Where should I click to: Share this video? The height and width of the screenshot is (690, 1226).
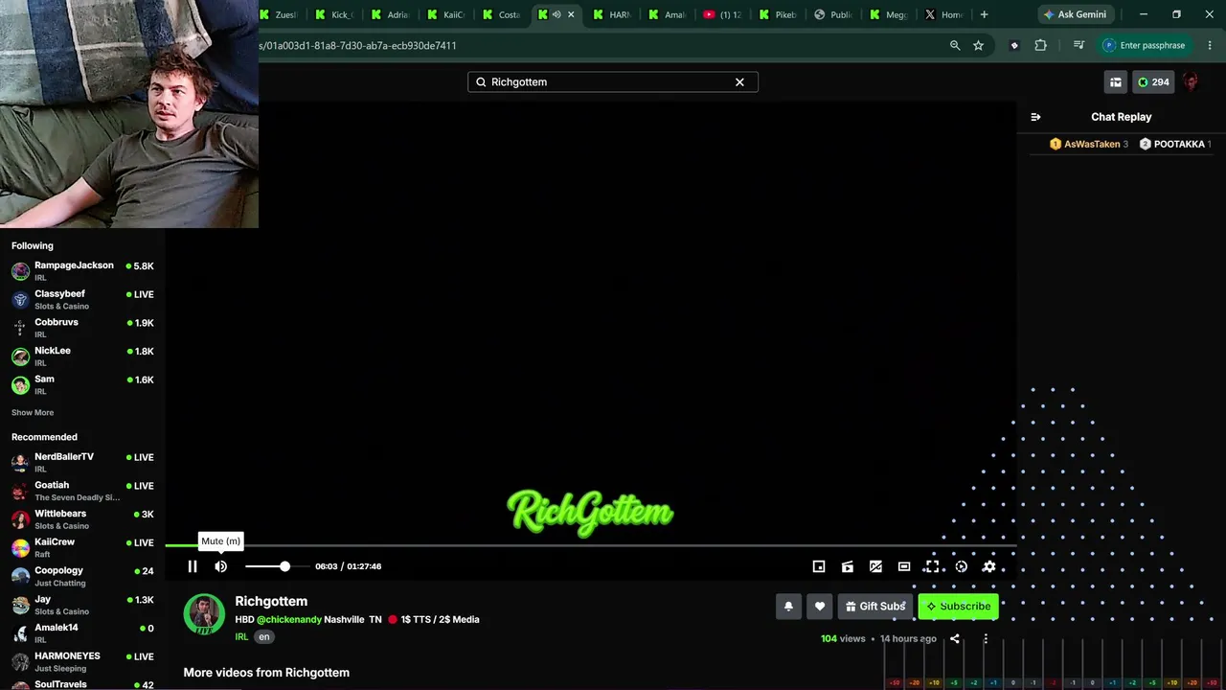click(955, 639)
